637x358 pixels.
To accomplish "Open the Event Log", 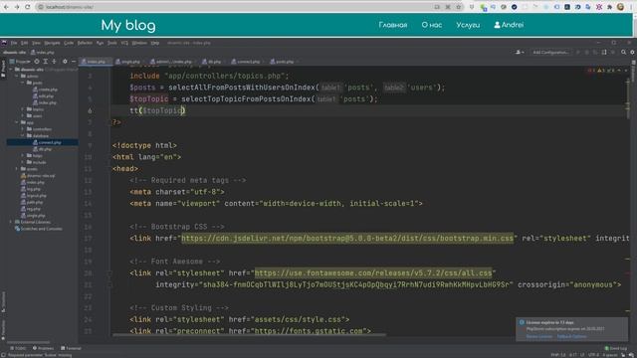I will coord(615,348).
